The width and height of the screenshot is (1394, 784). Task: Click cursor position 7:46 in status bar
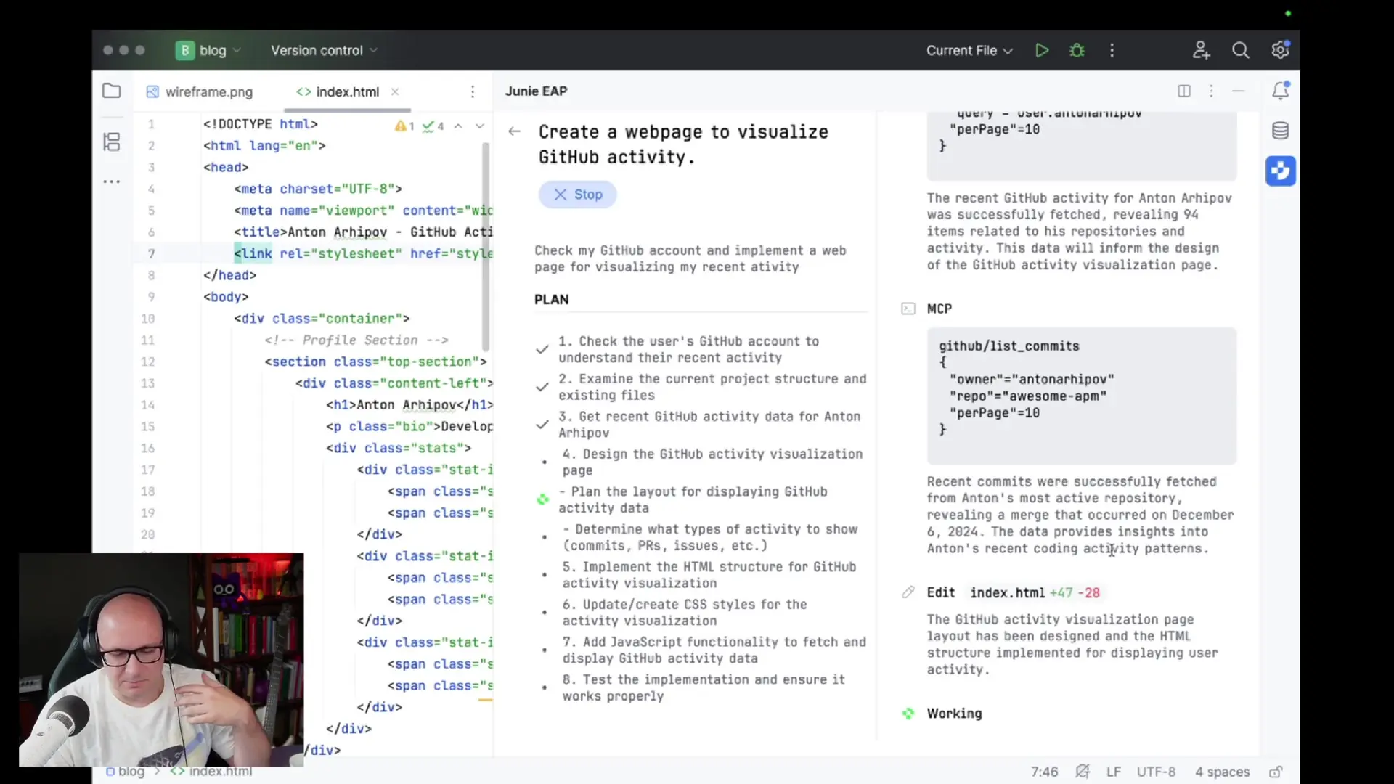coord(1044,772)
